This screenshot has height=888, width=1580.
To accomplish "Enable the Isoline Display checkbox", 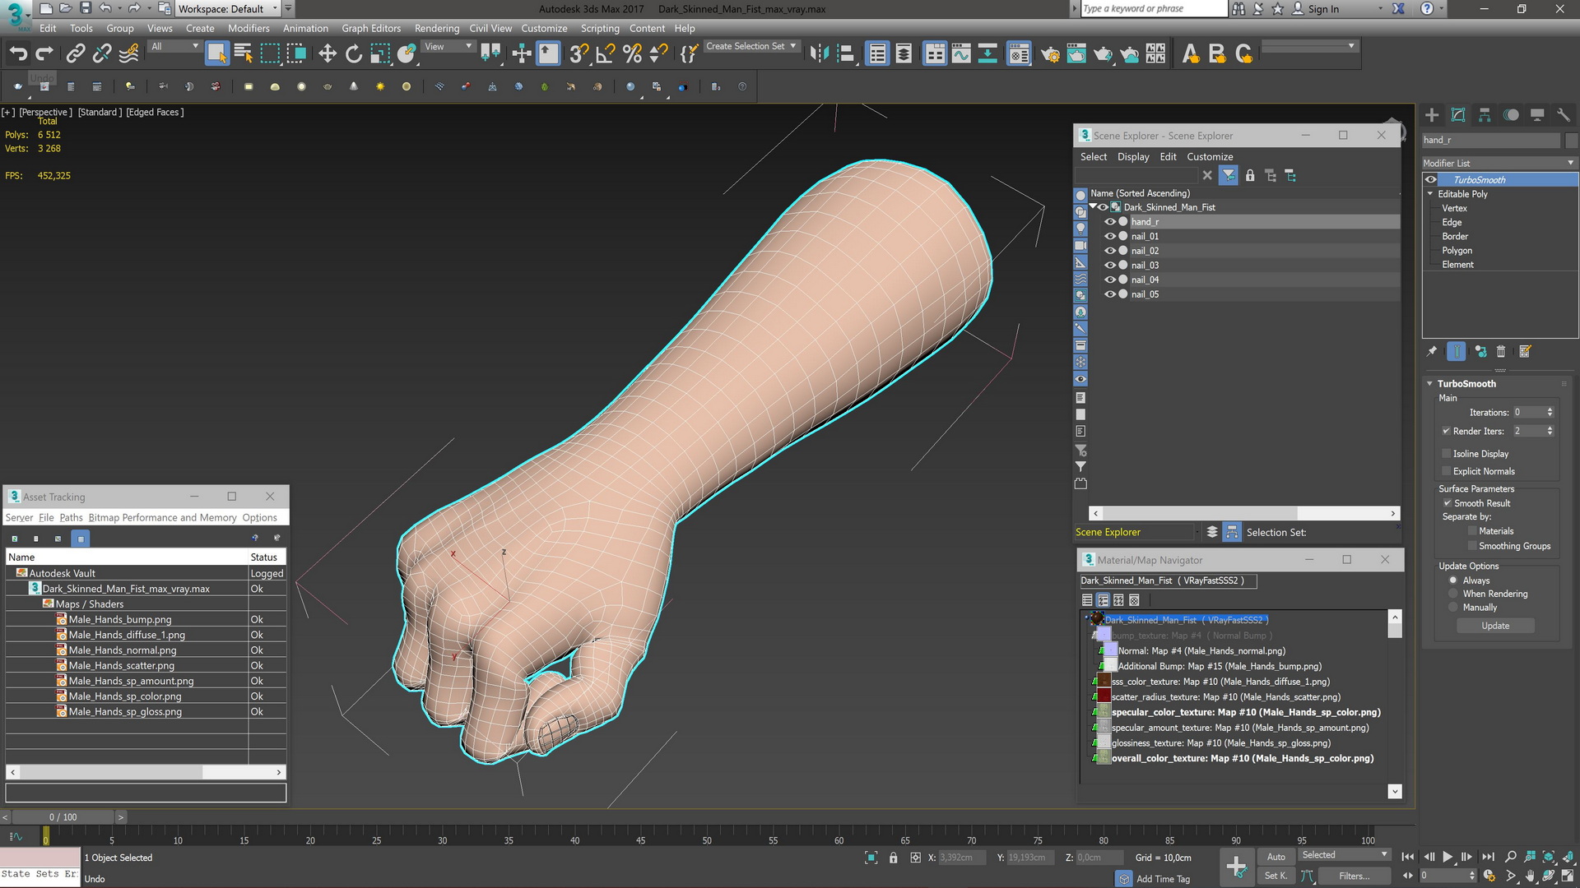I will pyautogui.click(x=1446, y=454).
